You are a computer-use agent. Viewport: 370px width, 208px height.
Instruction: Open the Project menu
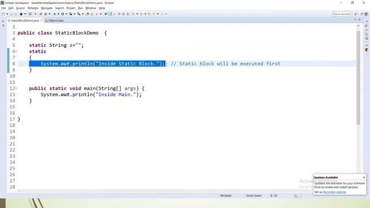coord(71,8)
